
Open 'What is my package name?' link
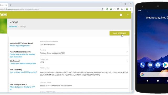point(20,46)
